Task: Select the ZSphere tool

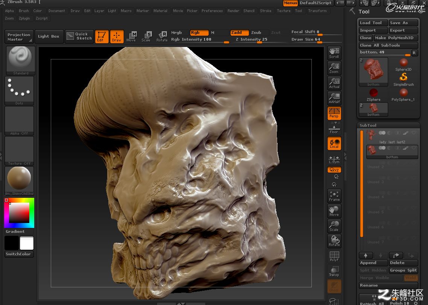Action: click(x=373, y=94)
